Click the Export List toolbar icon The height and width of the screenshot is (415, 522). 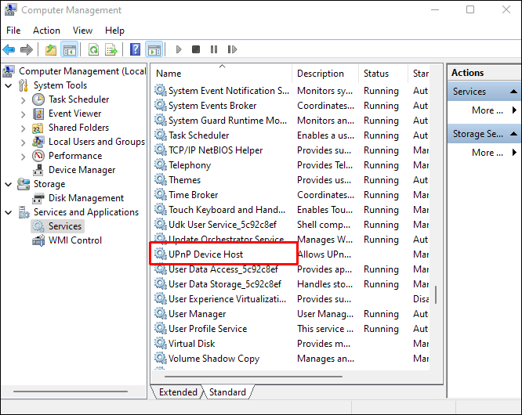click(111, 50)
